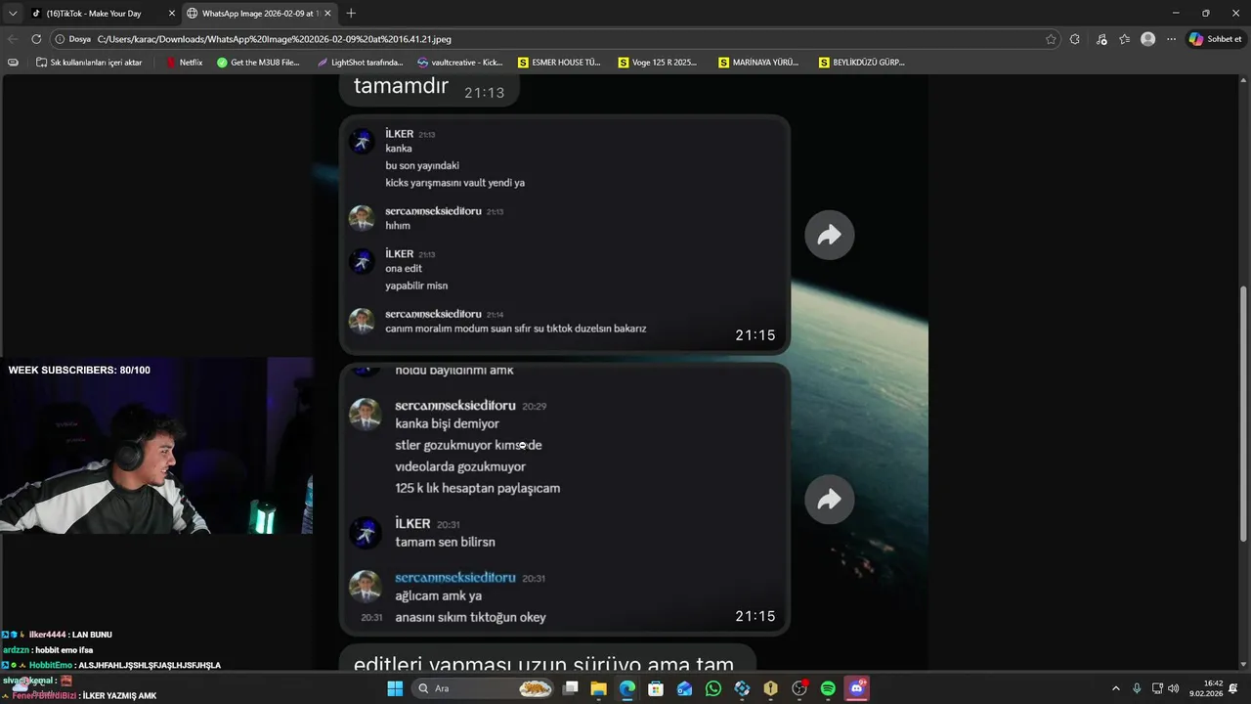Open Spotify from taskbar
Viewport: 1251px width, 704px height.
(x=828, y=688)
